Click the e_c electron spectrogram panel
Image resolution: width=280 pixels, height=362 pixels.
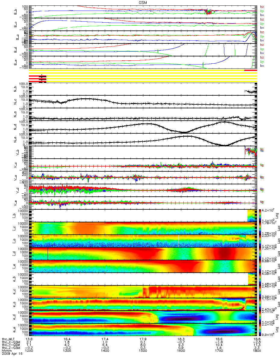pyautogui.click(x=143, y=291)
